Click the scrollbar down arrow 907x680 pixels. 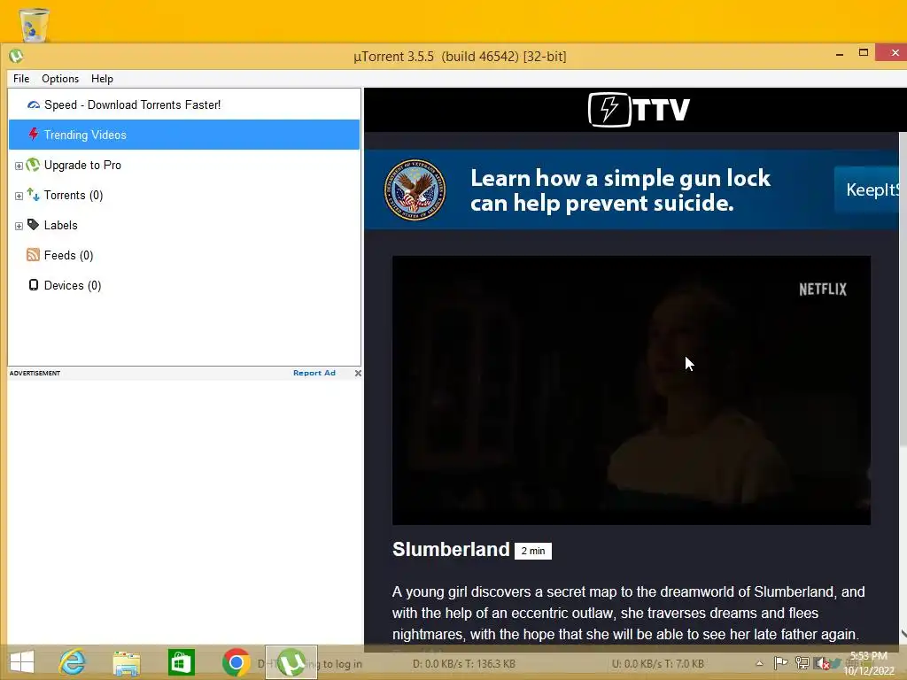click(x=903, y=634)
